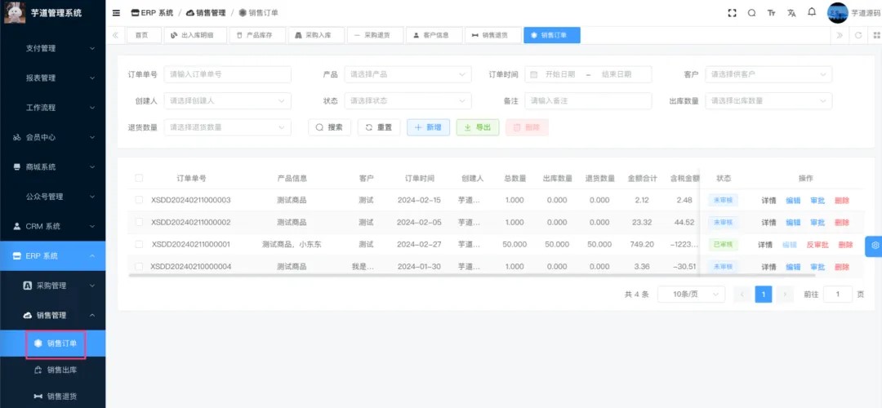Click 反审批 for the approved order
Viewport: 882px width, 408px height.
(x=817, y=244)
